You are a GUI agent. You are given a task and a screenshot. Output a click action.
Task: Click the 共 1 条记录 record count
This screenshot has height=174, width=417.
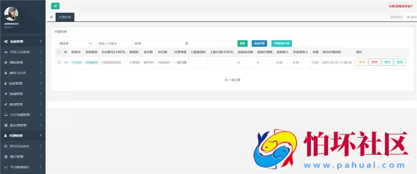click(232, 80)
